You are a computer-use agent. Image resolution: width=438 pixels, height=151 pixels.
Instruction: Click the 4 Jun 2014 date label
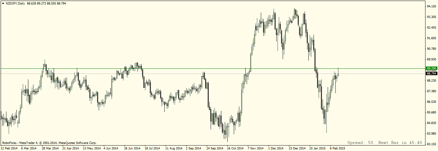[111, 148]
